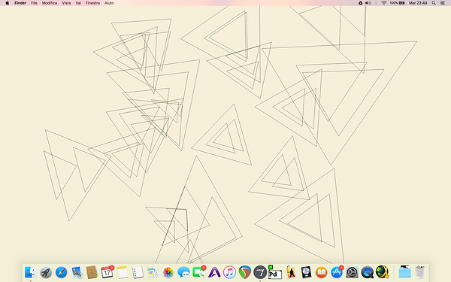Screen dimensions: 451x282
Task: Open the yellow Notes app
Action: (x=123, y=272)
